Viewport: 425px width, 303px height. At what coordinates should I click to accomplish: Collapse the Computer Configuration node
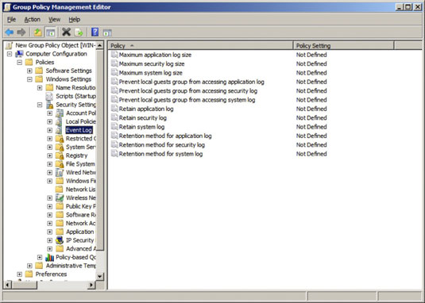click(x=10, y=54)
